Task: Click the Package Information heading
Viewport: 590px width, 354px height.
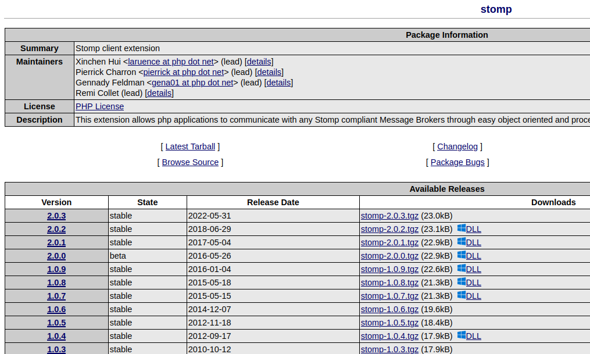Action: click(447, 35)
